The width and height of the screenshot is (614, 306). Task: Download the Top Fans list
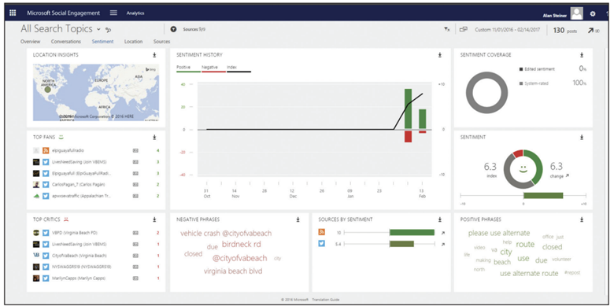pyautogui.click(x=154, y=138)
